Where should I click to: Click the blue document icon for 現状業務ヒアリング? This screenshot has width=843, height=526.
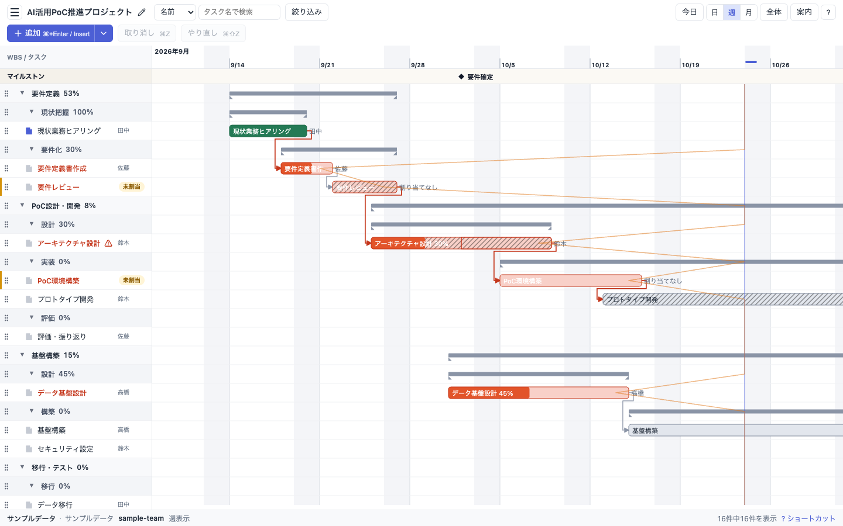tap(29, 131)
